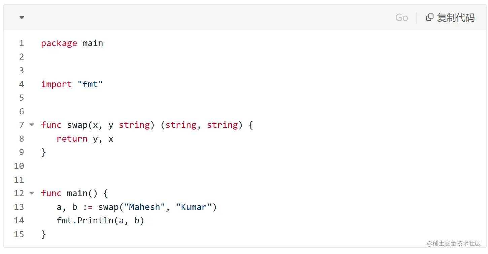Click the 稀土掘金技术社区 watermark text
The image size is (488, 254).
[454, 243]
